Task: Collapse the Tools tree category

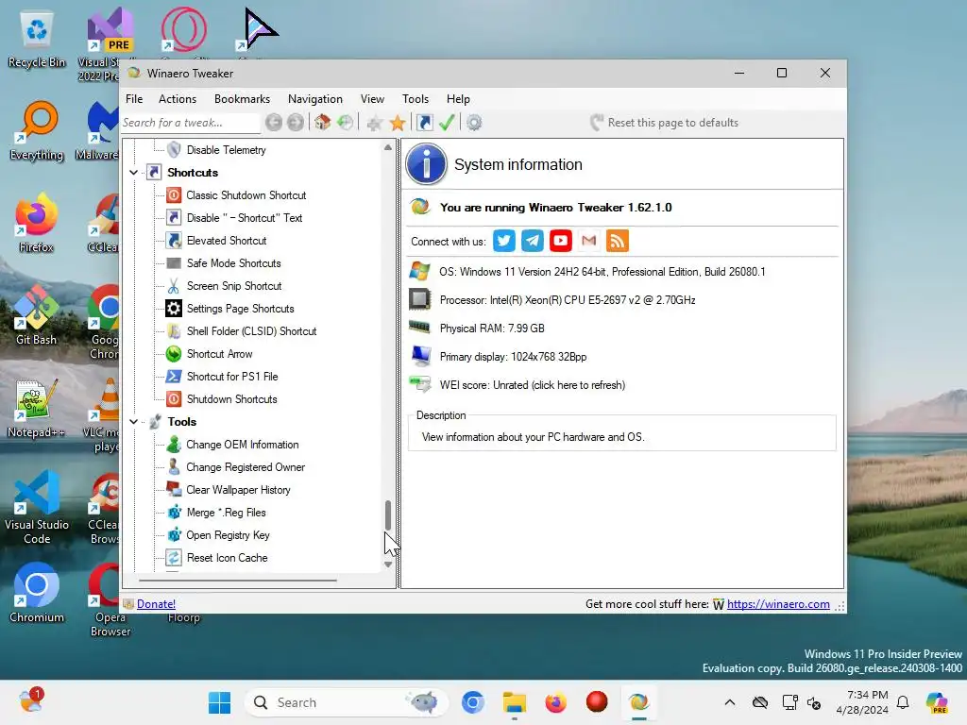Action: tap(134, 422)
